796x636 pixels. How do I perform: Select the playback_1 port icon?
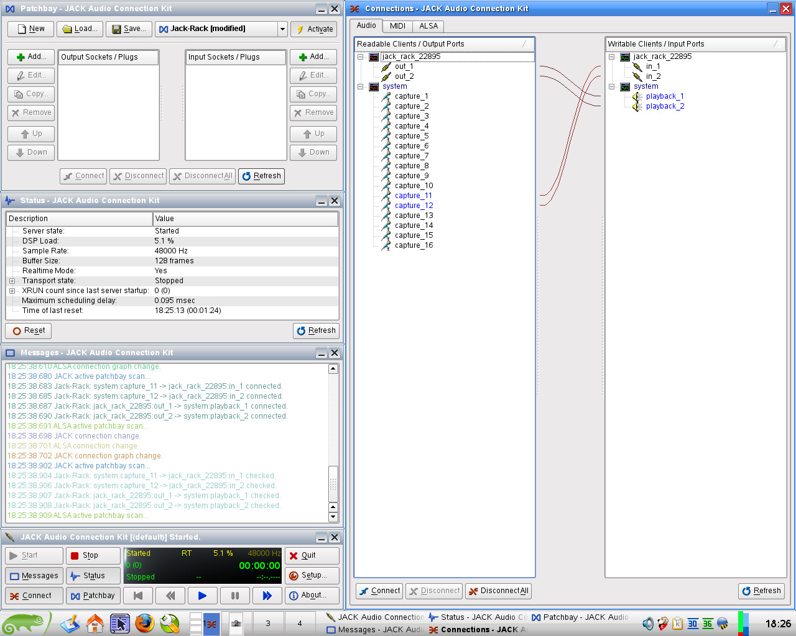tap(637, 96)
